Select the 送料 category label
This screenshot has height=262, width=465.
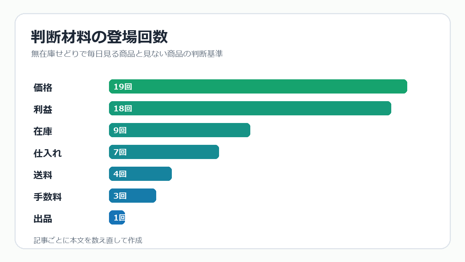pyautogui.click(x=43, y=175)
